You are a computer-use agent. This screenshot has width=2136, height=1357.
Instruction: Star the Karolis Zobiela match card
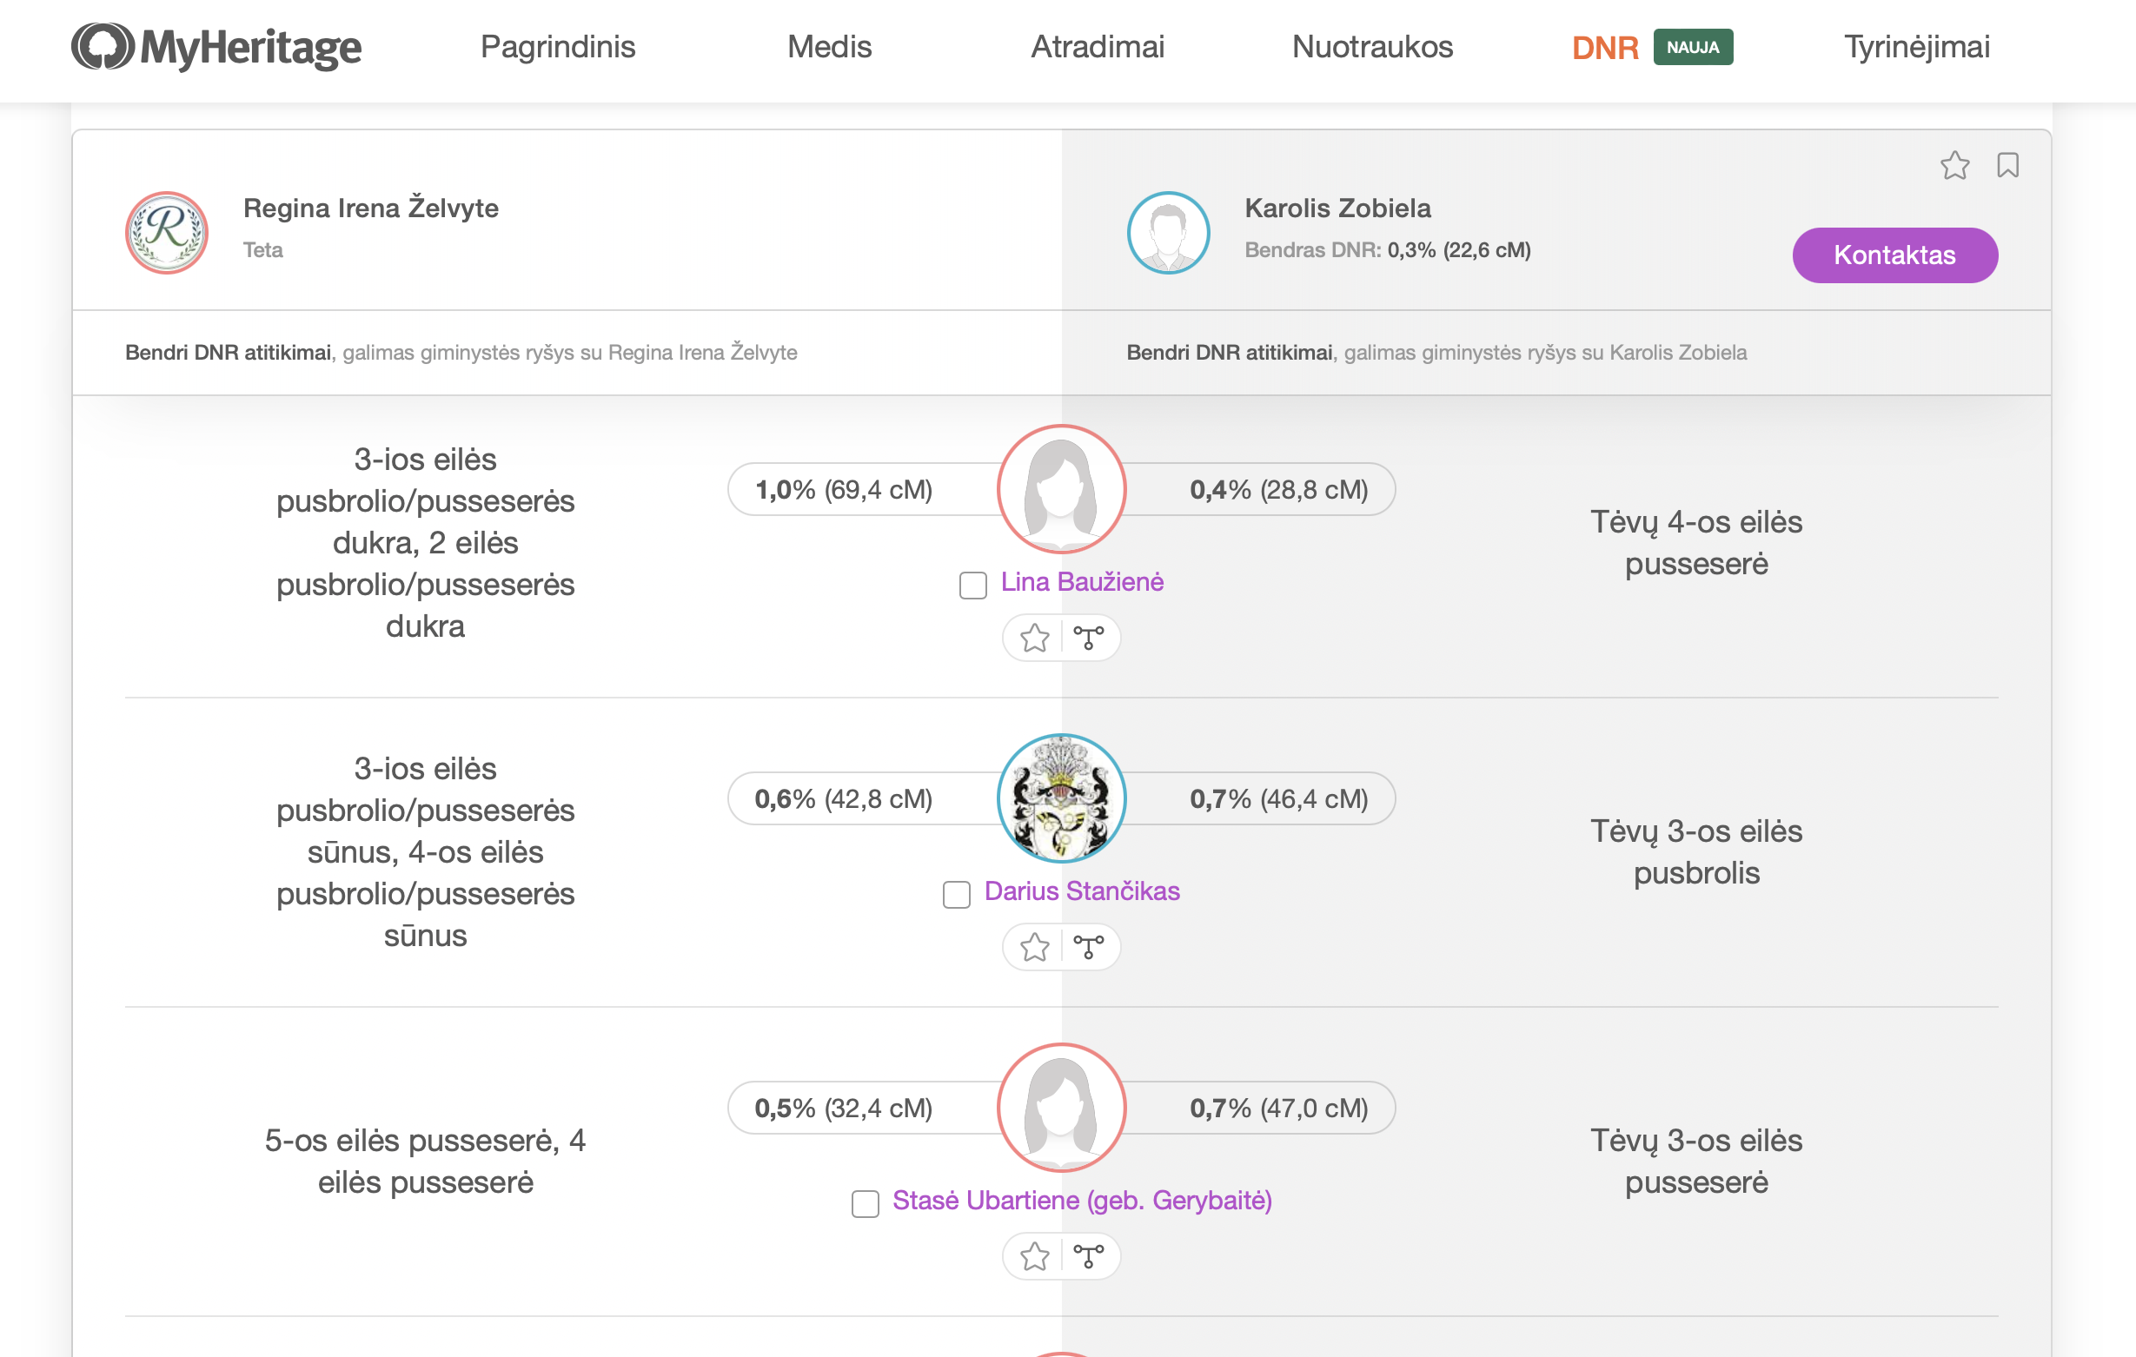pyautogui.click(x=1954, y=166)
